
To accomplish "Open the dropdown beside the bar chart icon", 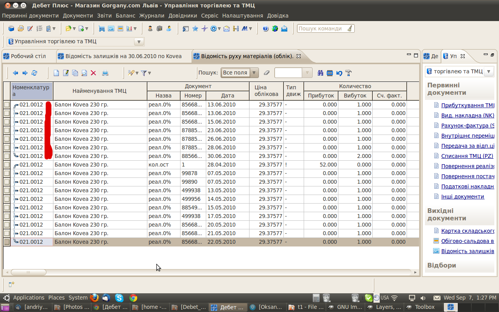I will click(x=135, y=28).
